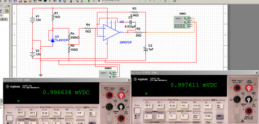The image size is (259, 124).
Task: Toggle Shift key on XMM1 multimeter
Action: pos(220,117)
